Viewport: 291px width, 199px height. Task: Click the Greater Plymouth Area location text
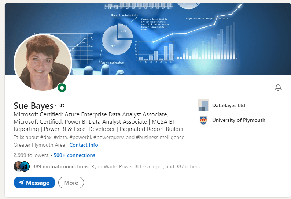pyautogui.click(x=39, y=145)
